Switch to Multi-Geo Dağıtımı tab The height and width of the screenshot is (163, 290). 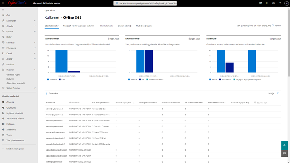click(x=144, y=26)
